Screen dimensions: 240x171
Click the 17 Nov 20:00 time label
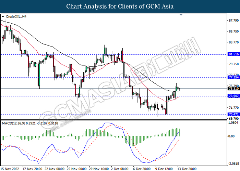point(33,169)
